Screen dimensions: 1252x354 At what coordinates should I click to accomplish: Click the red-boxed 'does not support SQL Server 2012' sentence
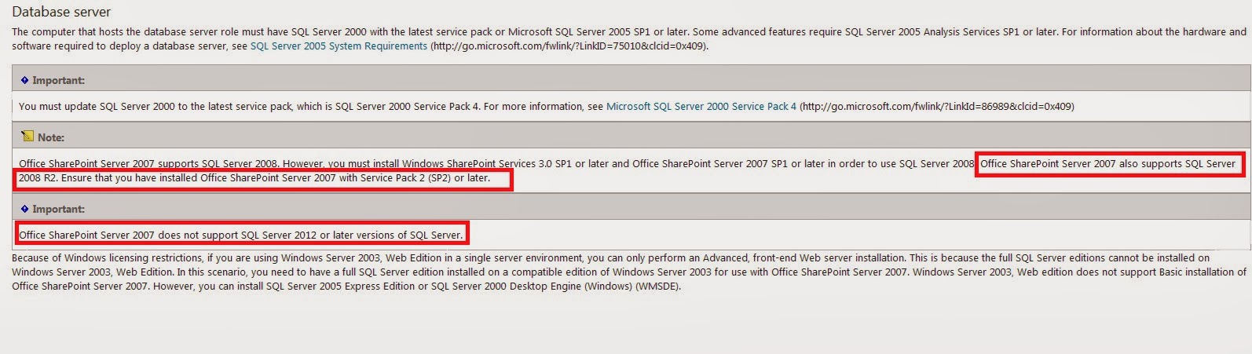point(241,235)
